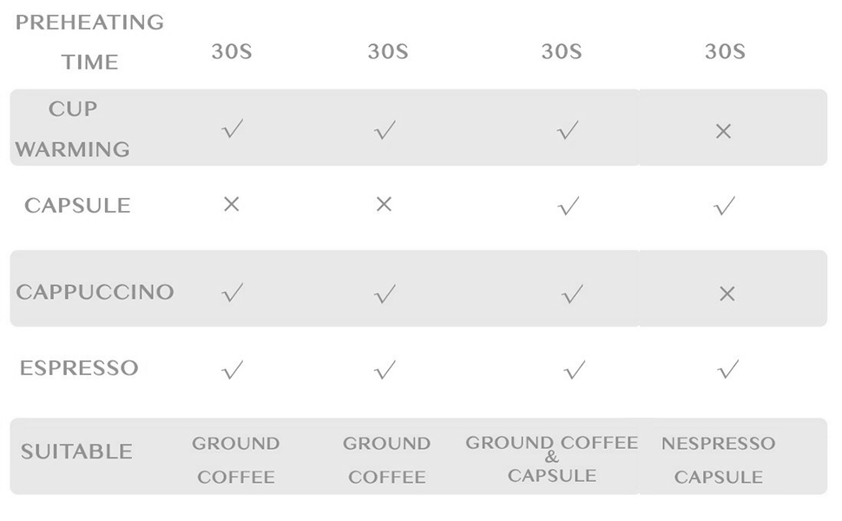The width and height of the screenshot is (842, 521).
Task: Select the Preheating Time row label
Action: point(89,42)
